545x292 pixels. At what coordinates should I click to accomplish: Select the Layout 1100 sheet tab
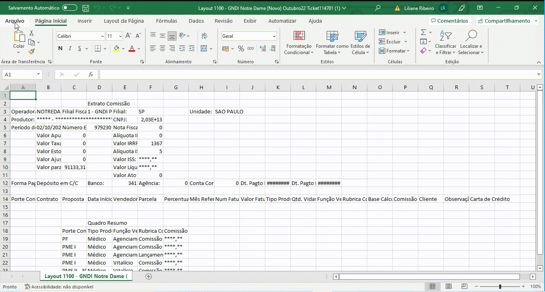tap(86, 276)
